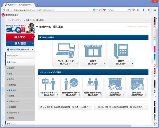Click the red 購入する button

point(20,37)
